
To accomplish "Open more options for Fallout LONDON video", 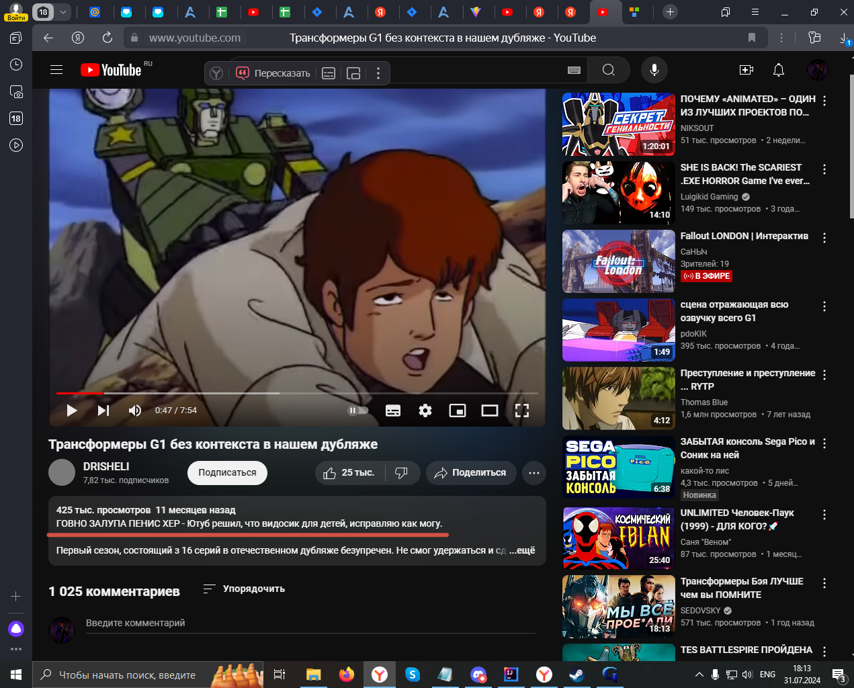I will coord(824,238).
